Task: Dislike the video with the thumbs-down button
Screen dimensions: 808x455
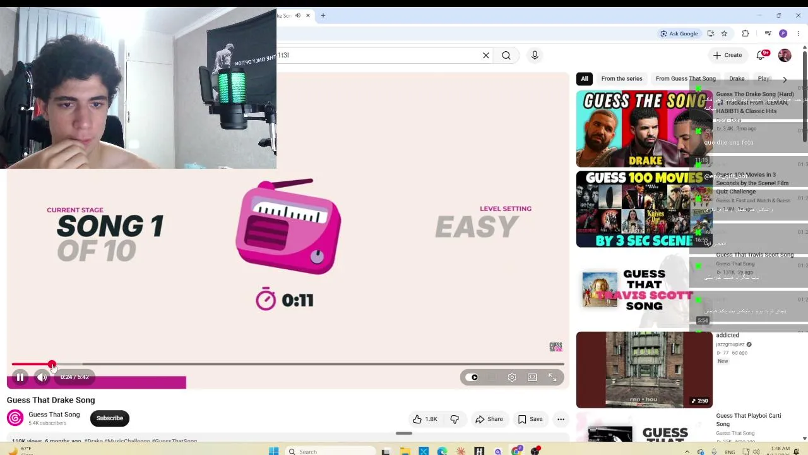Action: [x=454, y=419]
